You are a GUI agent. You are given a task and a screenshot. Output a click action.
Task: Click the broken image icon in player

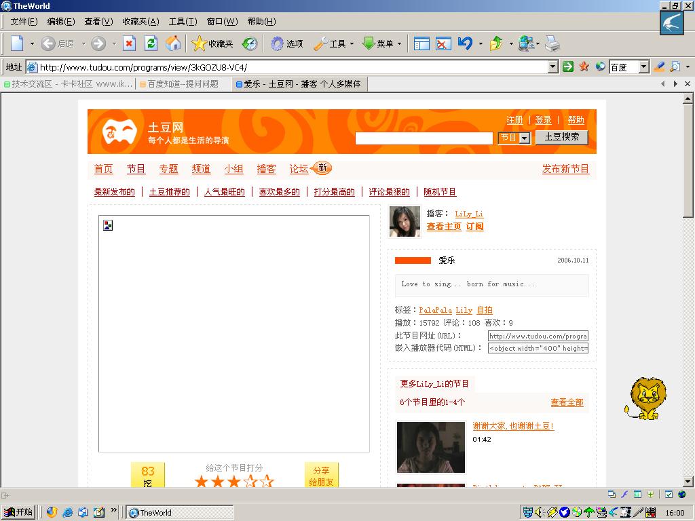click(108, 225)
